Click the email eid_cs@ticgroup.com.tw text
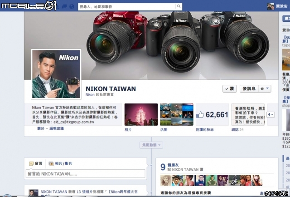290x197 pixels. (74, 122)
